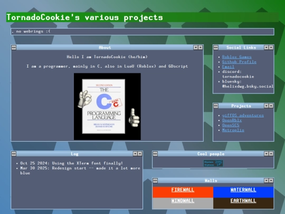Click the "TornadoCookie's various projects" heading

(x=84, y=17)
